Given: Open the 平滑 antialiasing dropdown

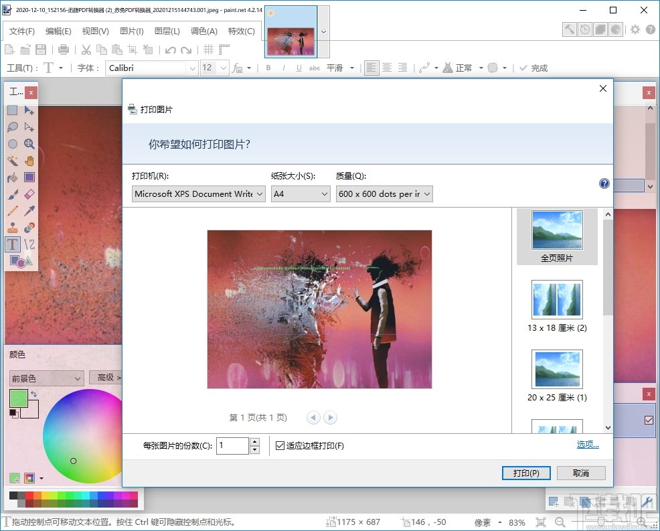Looking at the screenshot, I should [340, 68].
